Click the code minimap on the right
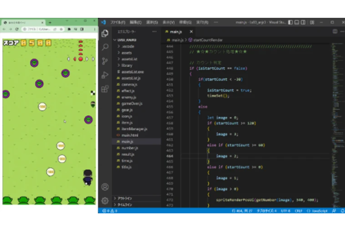Image resolution: width=345 pixels, height=230 pixels. point(338,123)
